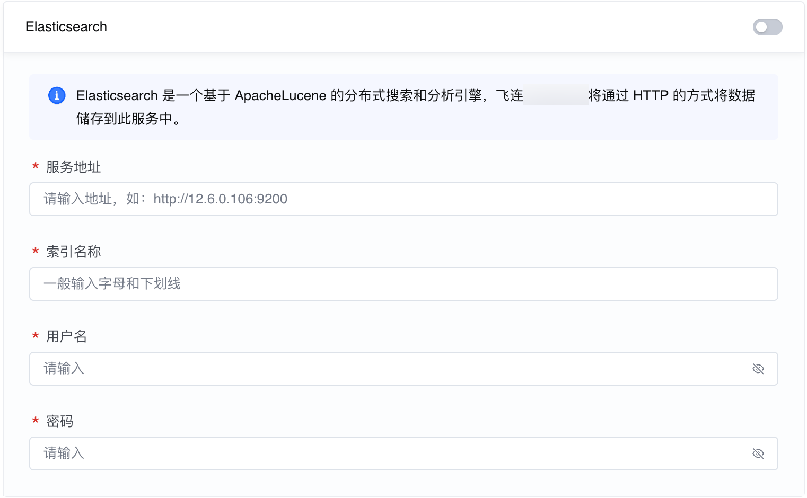Click the 密码 field label
This screenshot has width=807, height=498.
(60, 421)
